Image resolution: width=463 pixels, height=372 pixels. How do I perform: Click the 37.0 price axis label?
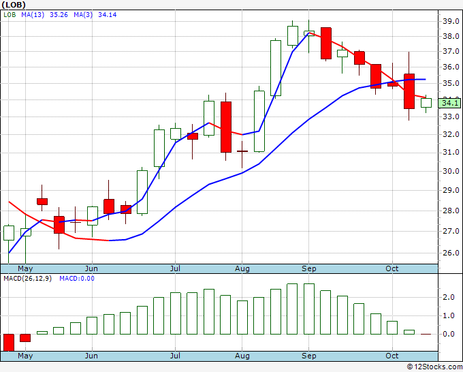[x=451, y=51]
